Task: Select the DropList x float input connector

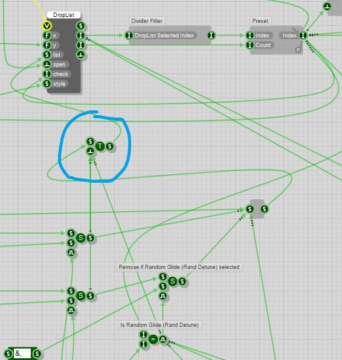Action: click(x=47, y=36)
